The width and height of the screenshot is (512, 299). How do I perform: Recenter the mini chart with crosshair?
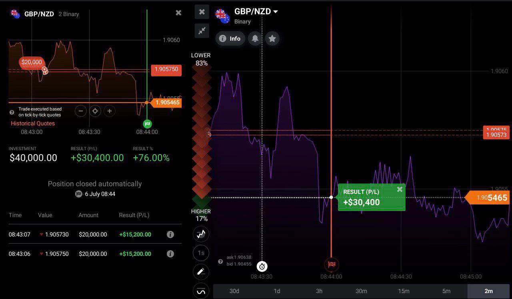(x=95, y=111)
